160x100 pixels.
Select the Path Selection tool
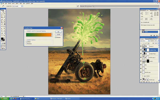point(2,29)
